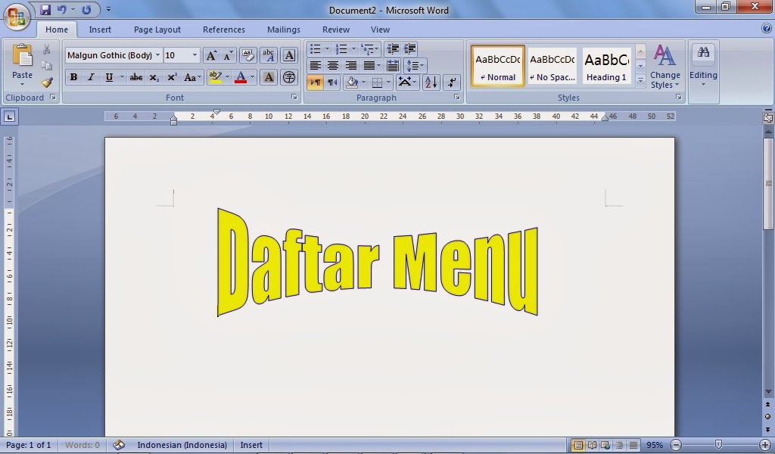This screenshot has width=775, height=454.
Task: Select the Underline icon
Action: [x=110, y=78]
